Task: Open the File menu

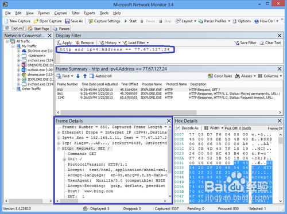Action: (x=8, y=13)
